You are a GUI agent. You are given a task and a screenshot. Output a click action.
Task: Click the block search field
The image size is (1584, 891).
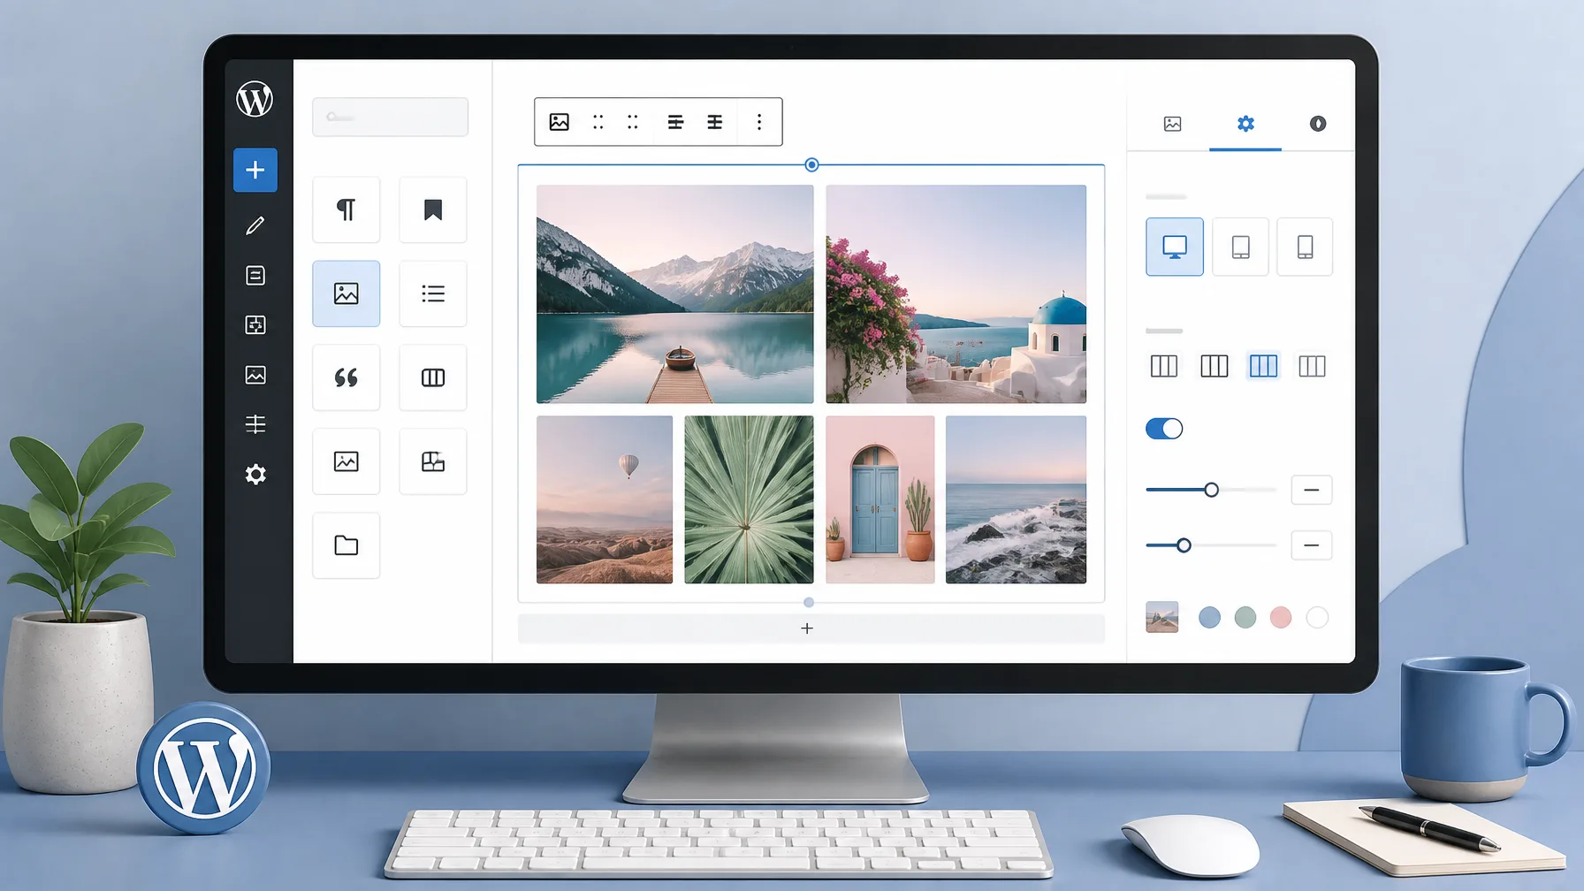390,117
